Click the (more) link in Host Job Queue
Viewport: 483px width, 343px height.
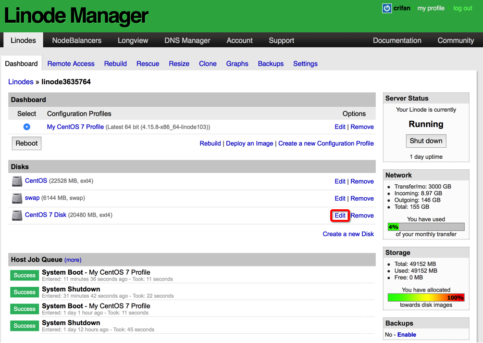(73, 260)
